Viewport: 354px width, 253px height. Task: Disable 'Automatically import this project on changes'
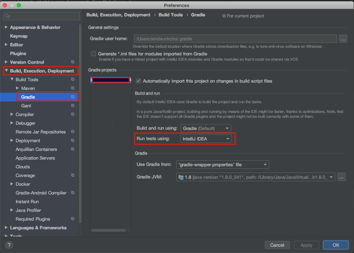(138, 81)
